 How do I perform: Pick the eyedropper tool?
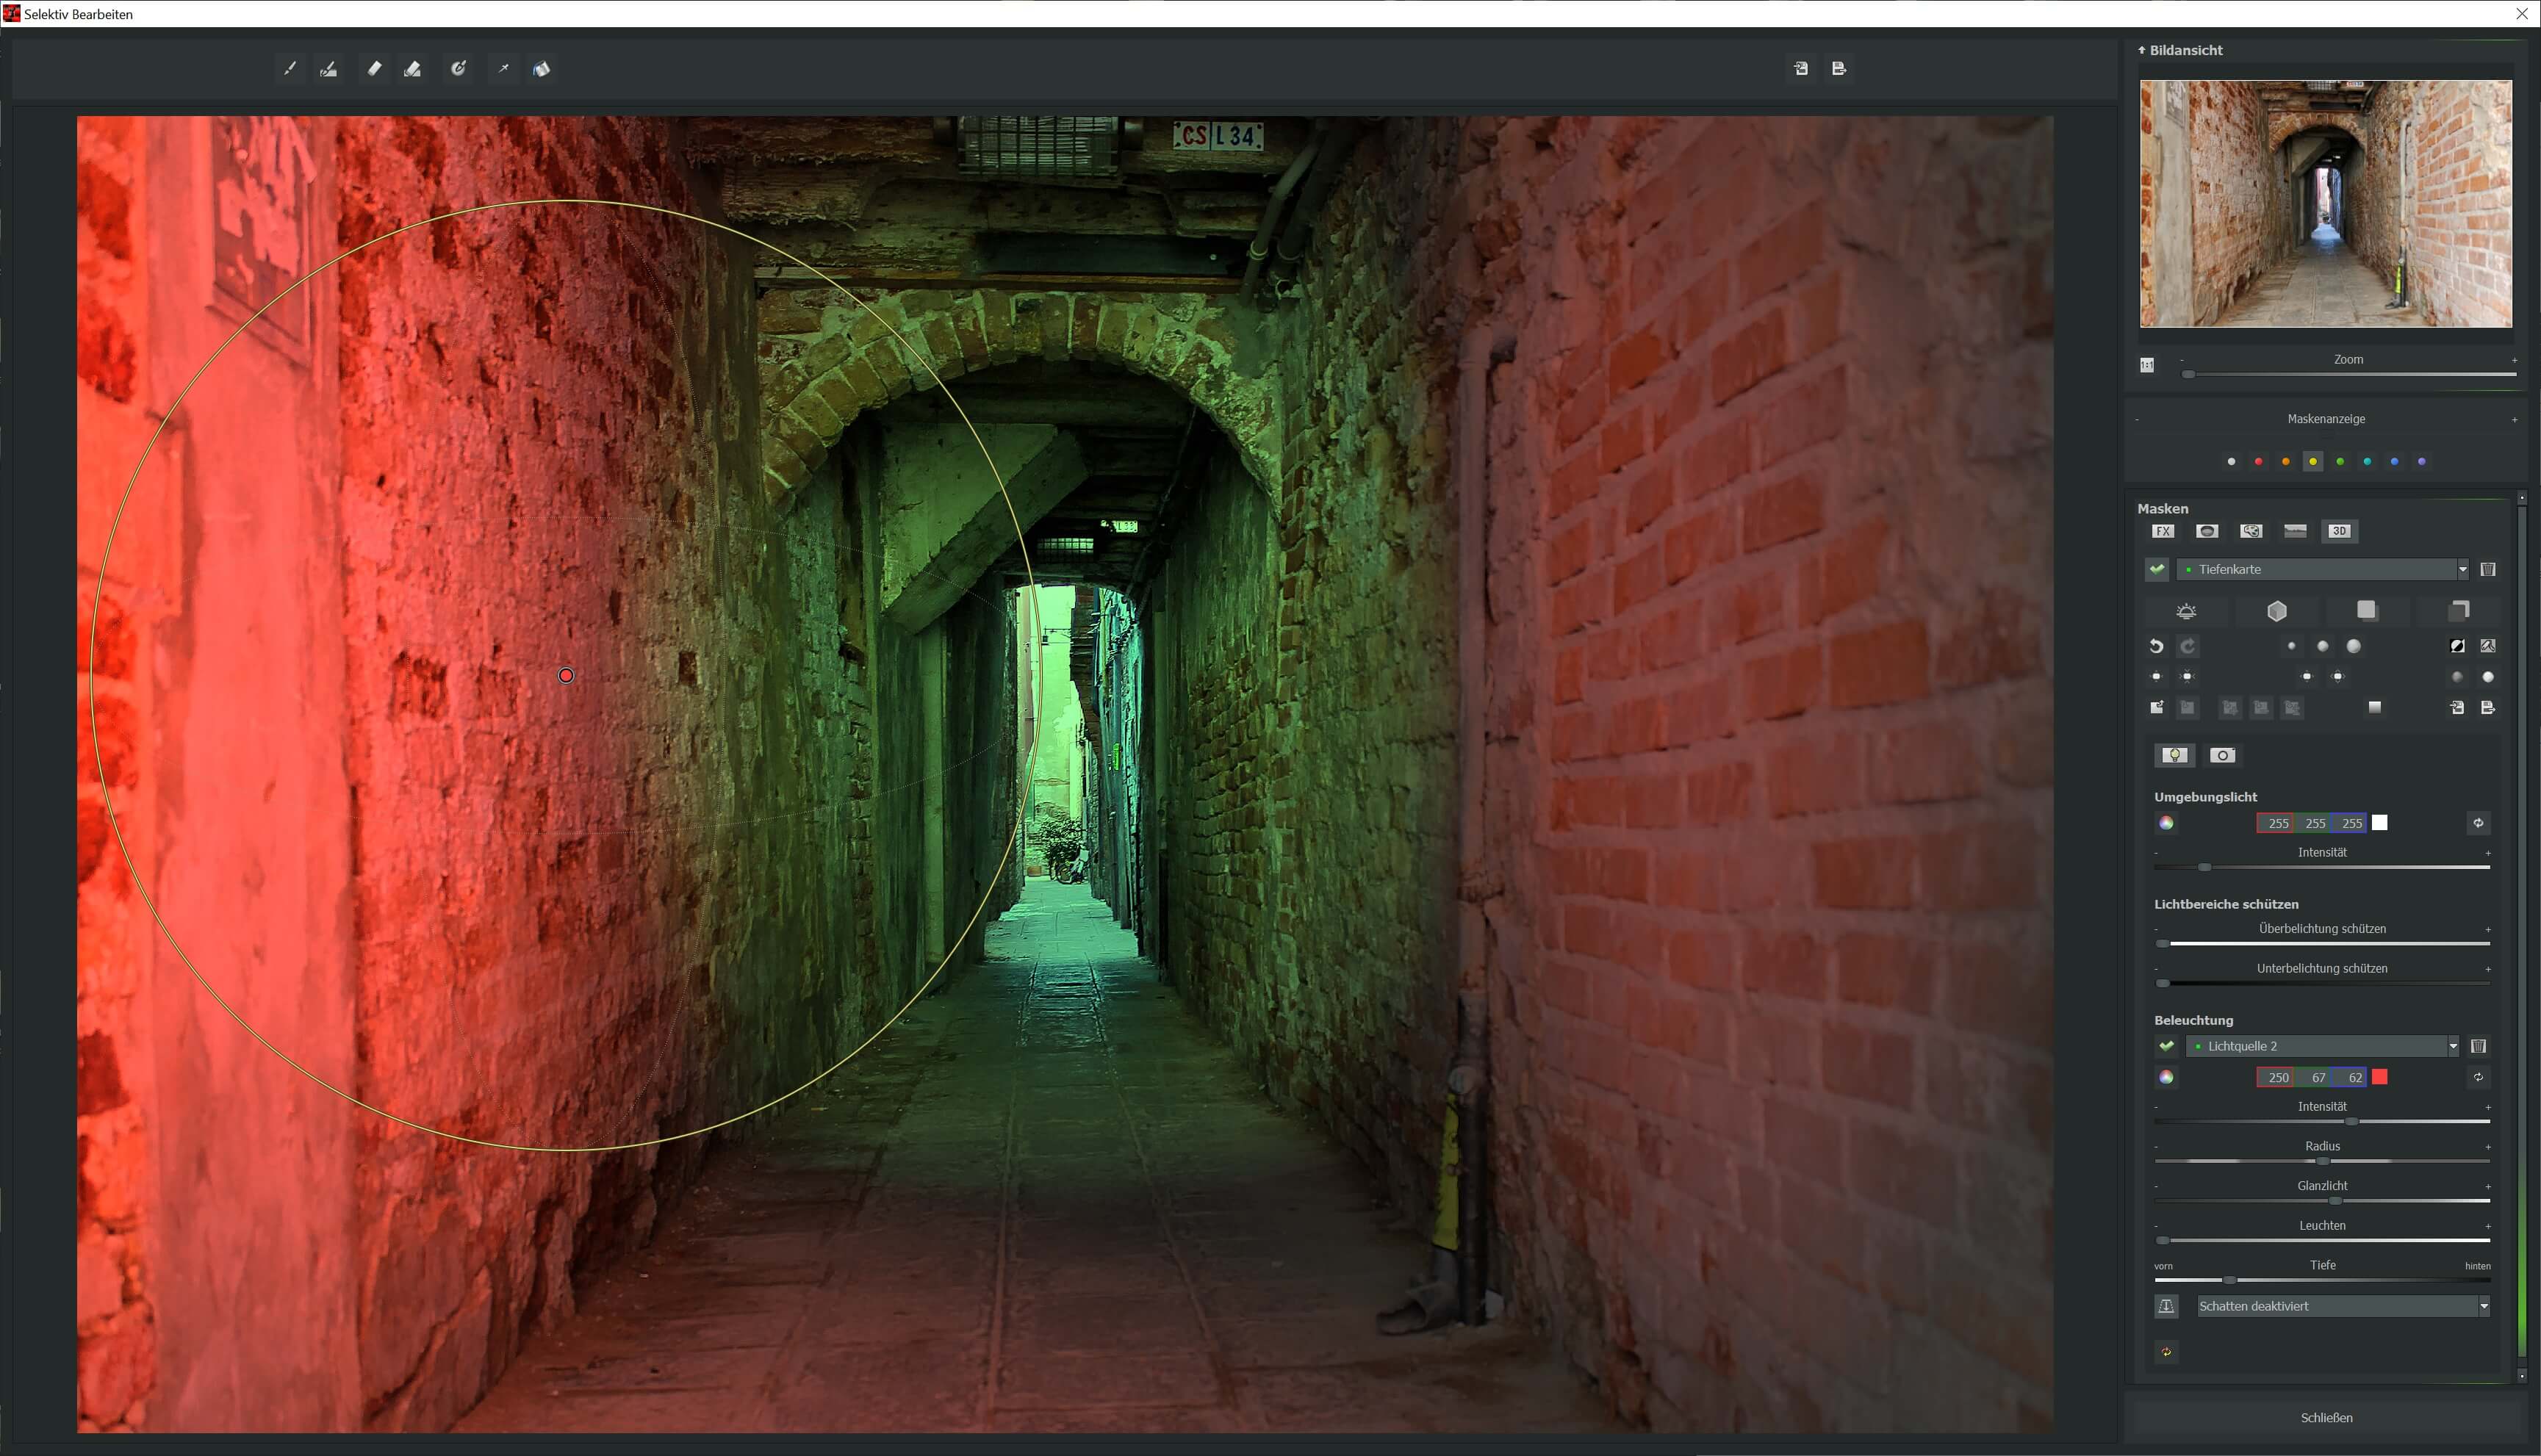[x=503, y=69]
